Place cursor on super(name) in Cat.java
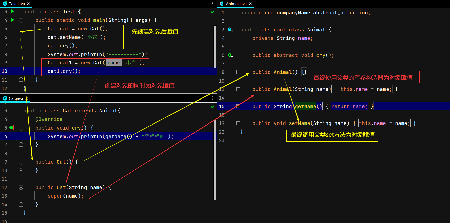 66,196
